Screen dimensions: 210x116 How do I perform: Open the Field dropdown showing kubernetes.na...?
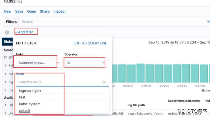coord(39,63)
